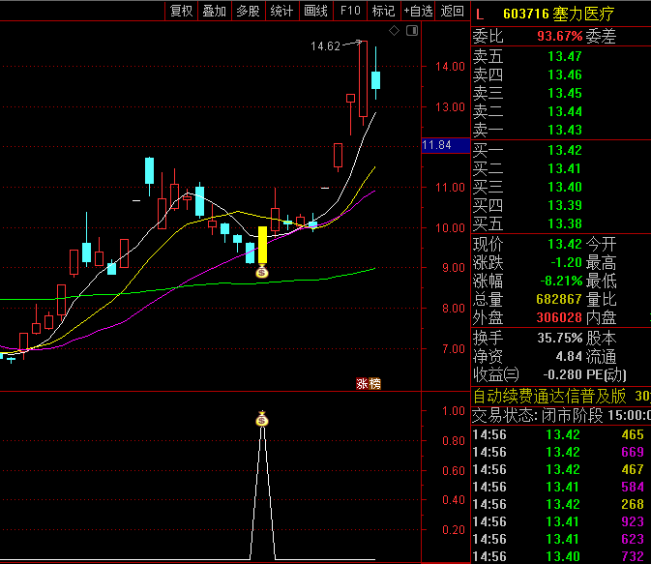
Task: Click the 11.84 price marker on axis
Action: (x=437, y=145)
